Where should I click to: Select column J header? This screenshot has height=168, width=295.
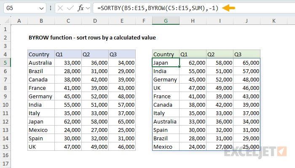click(x=247, y=21)
